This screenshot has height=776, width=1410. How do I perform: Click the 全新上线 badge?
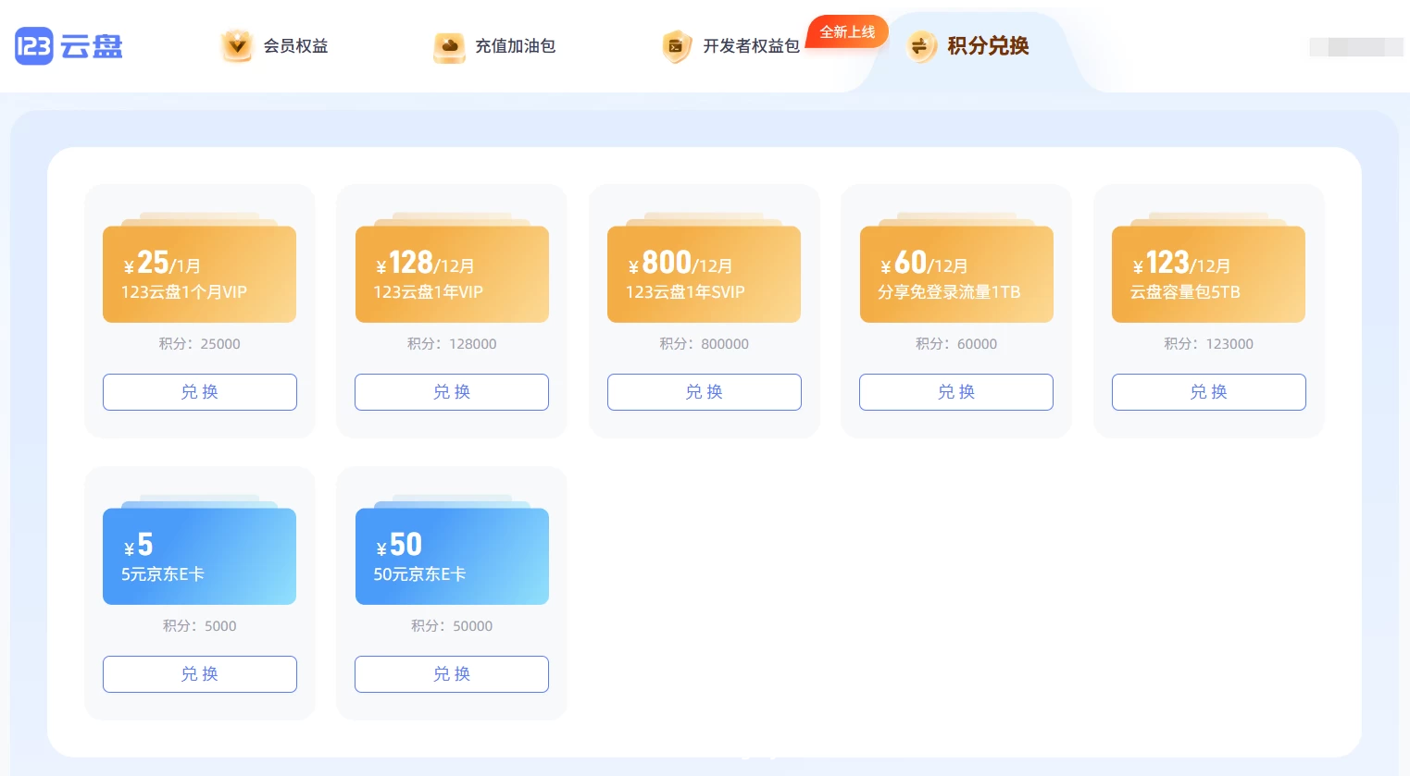click(x=847, y=32)
